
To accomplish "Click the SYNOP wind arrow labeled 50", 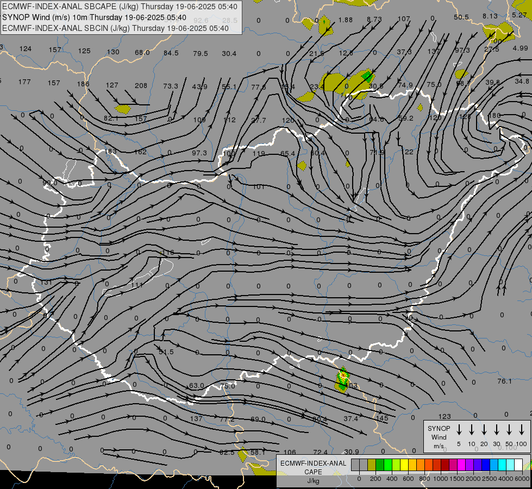I will coord(509,430).
